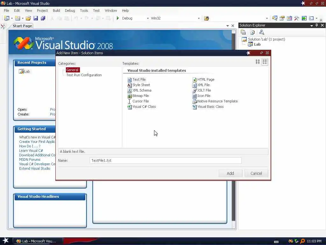326x245 pixels.
Task: Select the Start Page tab
Action: click(x=22, y=26)
